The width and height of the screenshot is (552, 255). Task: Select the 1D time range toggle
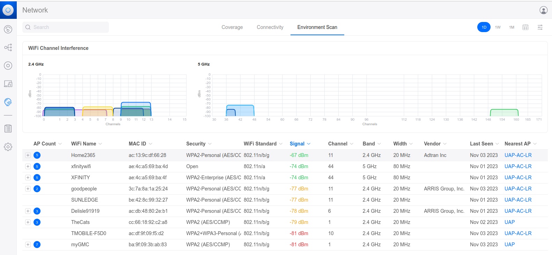pos(484,27)
